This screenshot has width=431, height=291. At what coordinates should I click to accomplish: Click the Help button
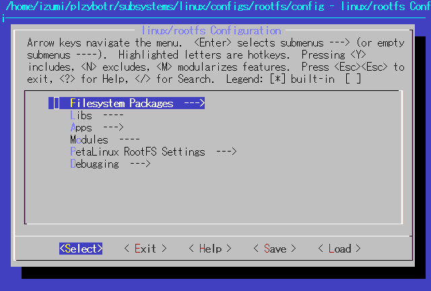[210, 249]
